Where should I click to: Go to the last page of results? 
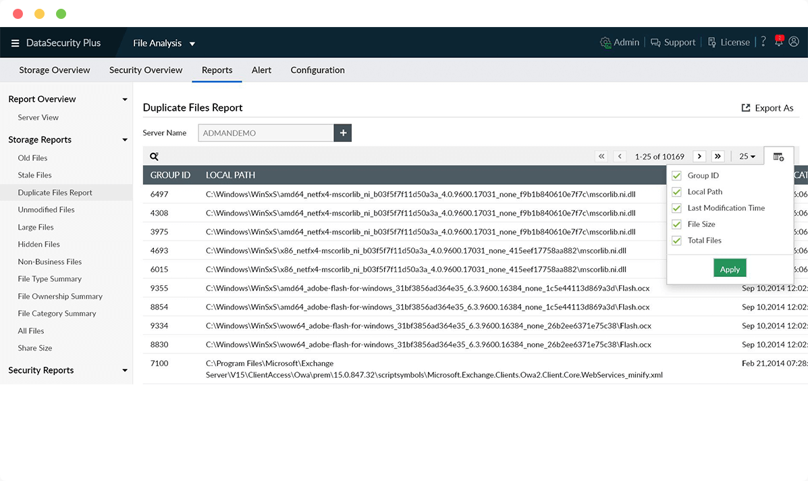(718, 156)
